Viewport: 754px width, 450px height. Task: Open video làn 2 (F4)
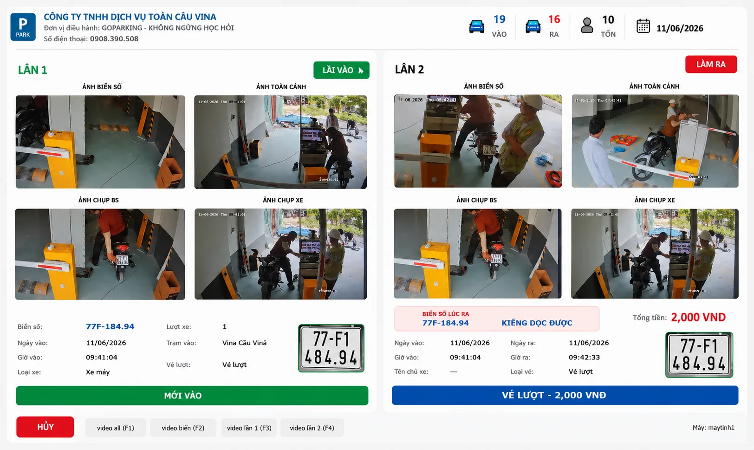[312, 428]
